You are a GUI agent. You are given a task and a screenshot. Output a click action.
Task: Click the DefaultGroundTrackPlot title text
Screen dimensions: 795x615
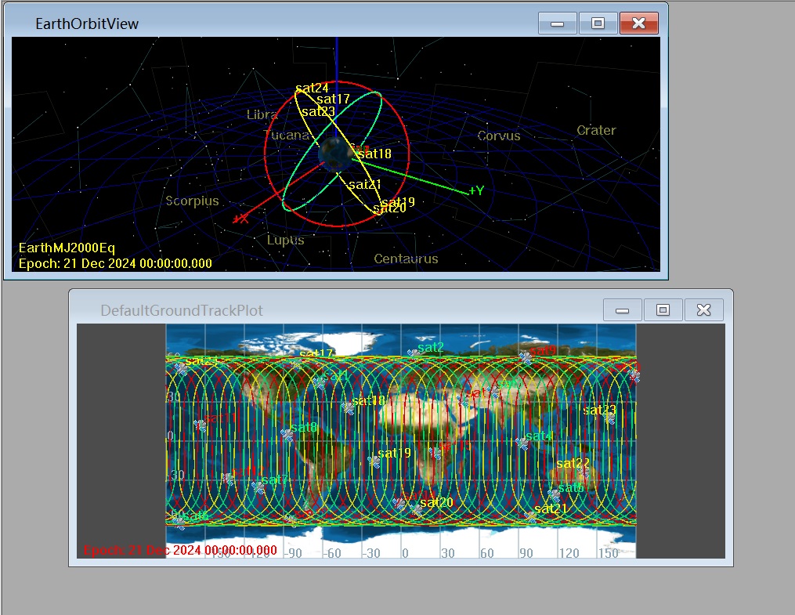click(x=182, y=311)
